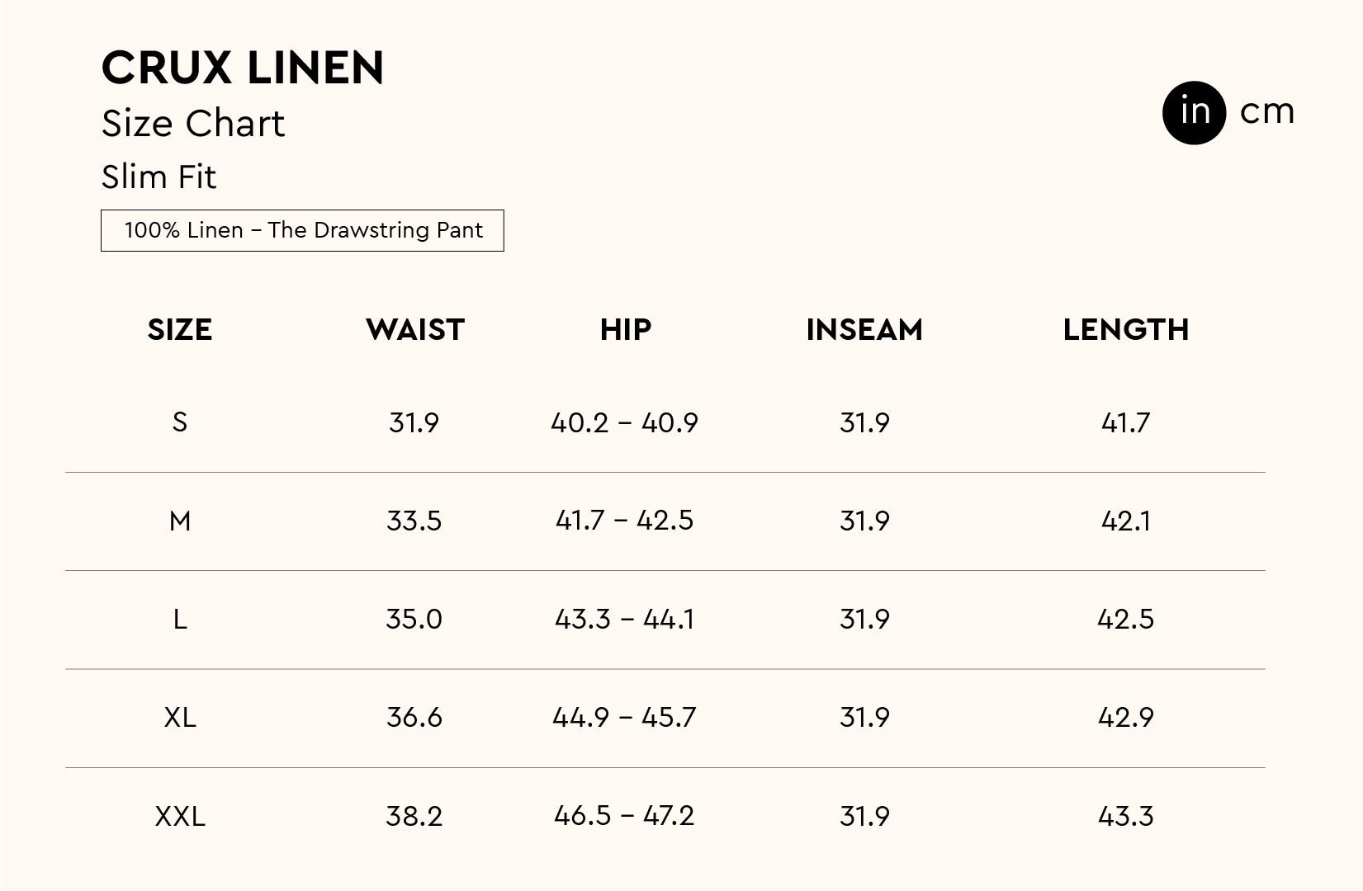Screen dimensions: 1363x891
Task: Click the Size Chart subtitle
Action: [193, 124]
